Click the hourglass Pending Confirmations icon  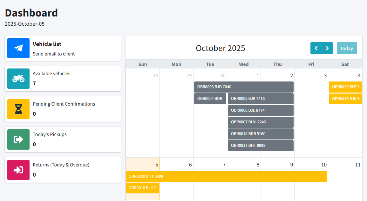click(18, 109)
